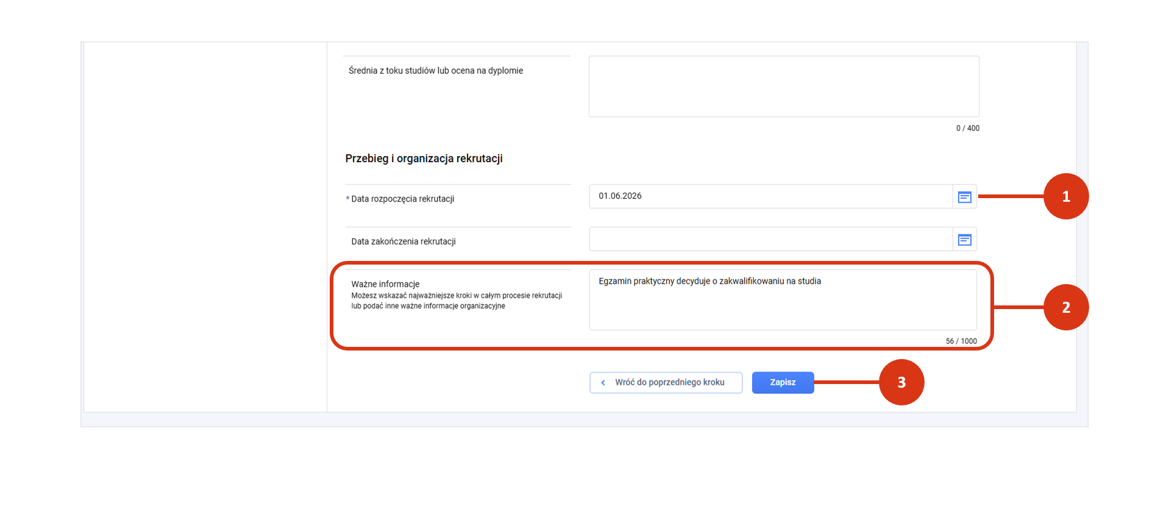Image resolution: width=1169 pixels, height=520 pixels.
Task: Select the "Data rozpoczęcia rekrutacji" label
Action: 402,199
